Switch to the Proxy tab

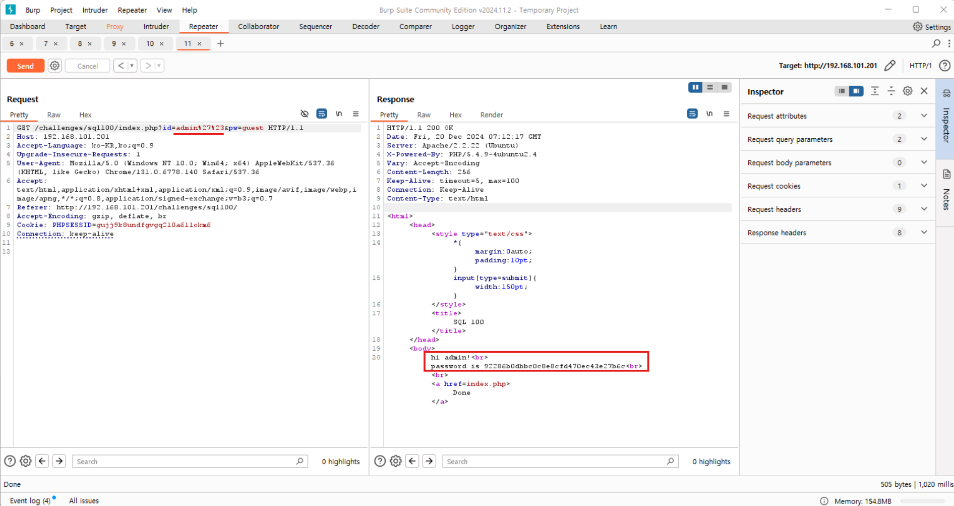114,27
